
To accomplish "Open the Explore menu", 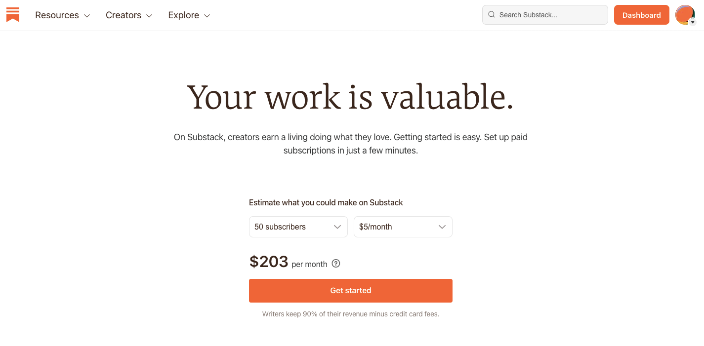I will click(189, 15).
